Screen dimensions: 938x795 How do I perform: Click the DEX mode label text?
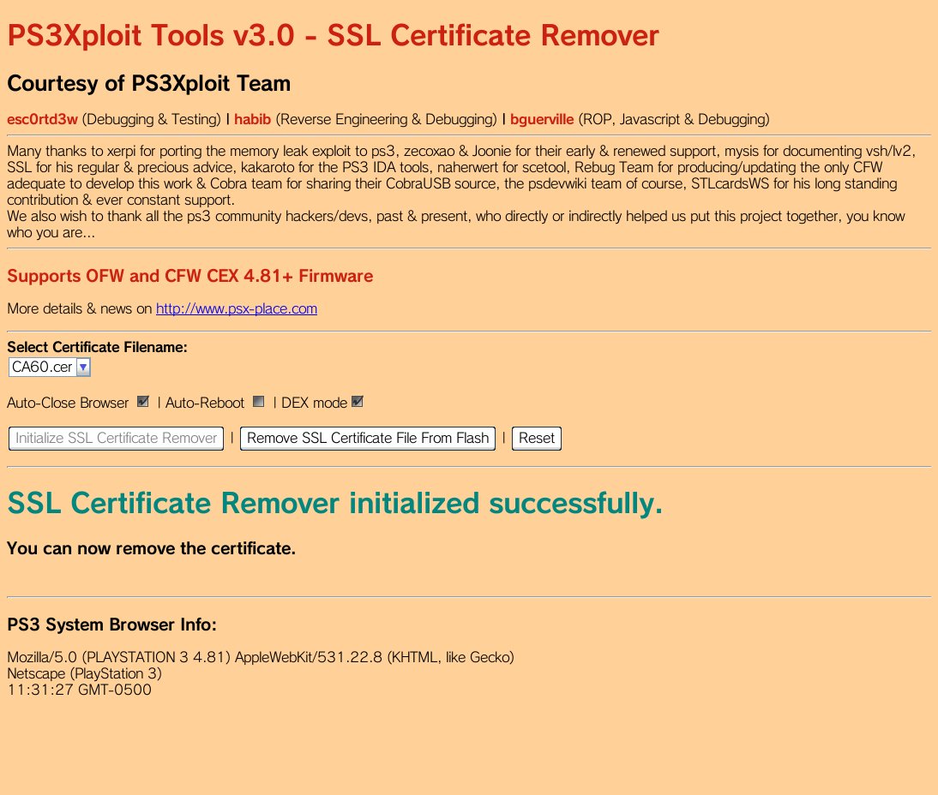[x=314, y=403]
